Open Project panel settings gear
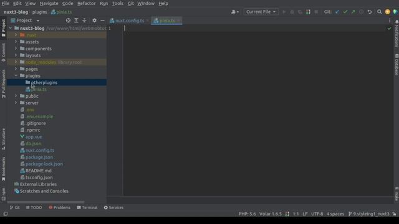This screenshot has width=399, height=224. (94, 21)
